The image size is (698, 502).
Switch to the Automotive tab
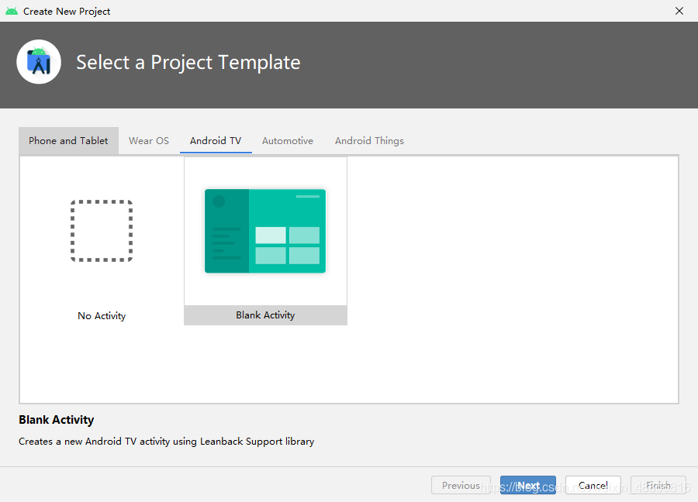coord(288,140)
